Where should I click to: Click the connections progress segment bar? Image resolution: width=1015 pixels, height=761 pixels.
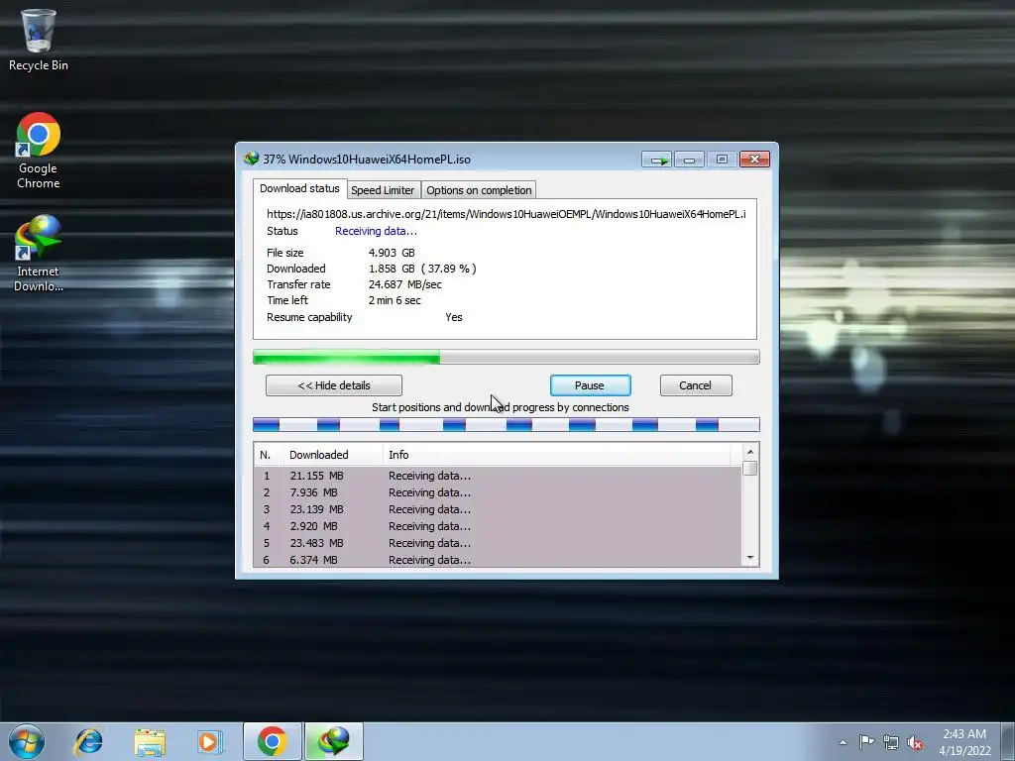click(506, 424)
